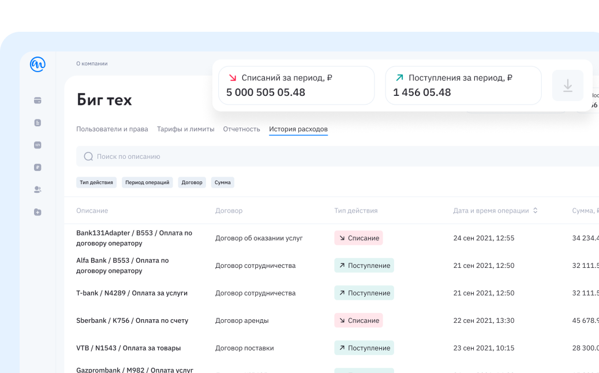Open the Сумма filter chip
The width and height of the screenshot is (599, 373).
pyautogui.click(x=223, y=182)
